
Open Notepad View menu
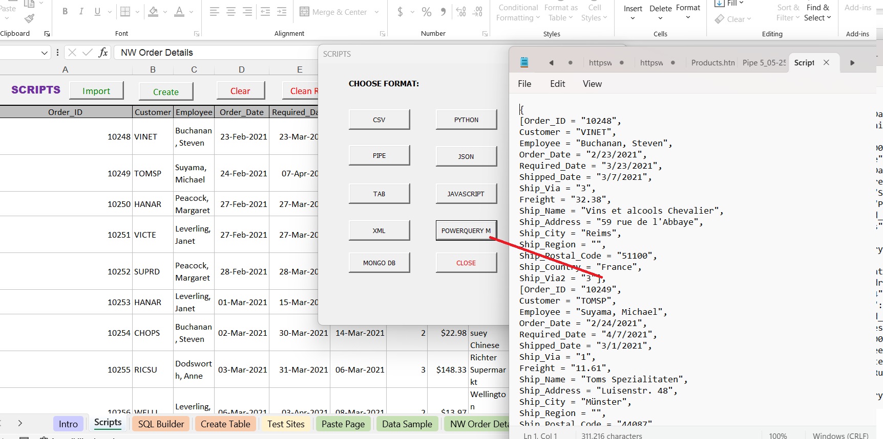(x=592, y=84)
